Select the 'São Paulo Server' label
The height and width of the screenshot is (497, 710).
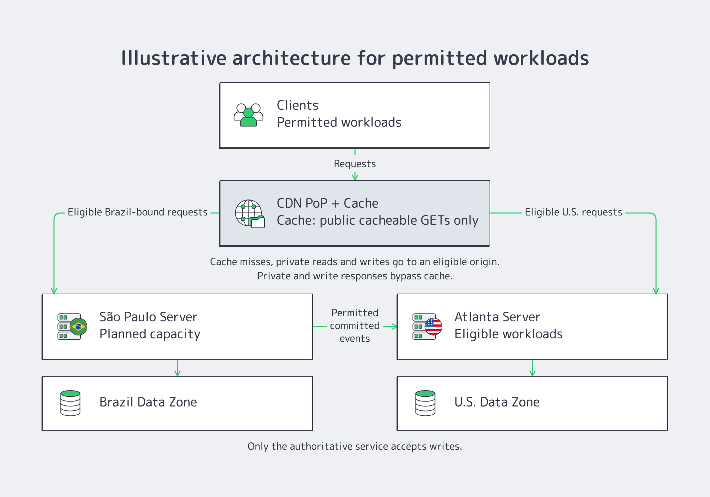(148, 317)
